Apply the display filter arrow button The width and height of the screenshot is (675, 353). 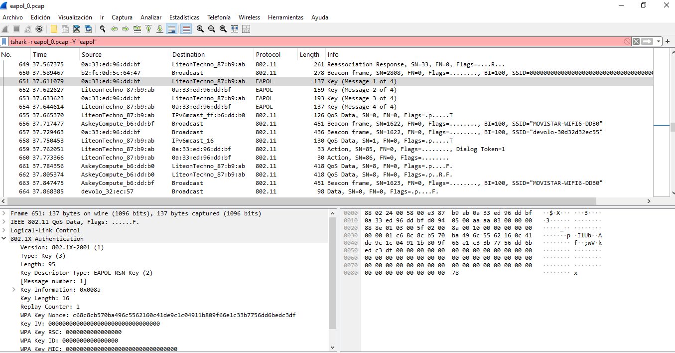pyautogui.click(x=648, y=41)
